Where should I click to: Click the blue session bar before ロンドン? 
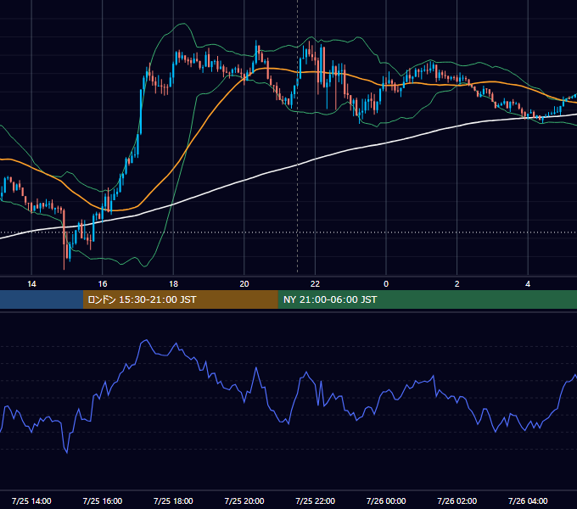(x=42, y=299)
